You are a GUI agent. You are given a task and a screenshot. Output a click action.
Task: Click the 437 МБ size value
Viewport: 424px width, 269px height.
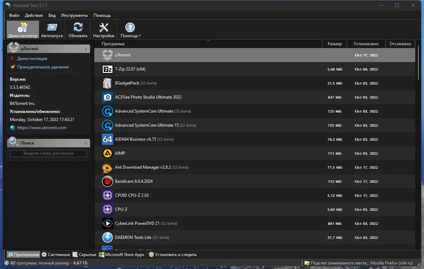[334, 97]
